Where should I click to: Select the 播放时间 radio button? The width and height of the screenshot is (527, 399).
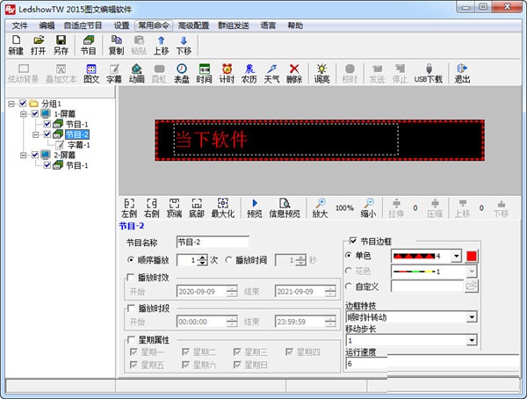pyautogui.click(x=229, y=260)
